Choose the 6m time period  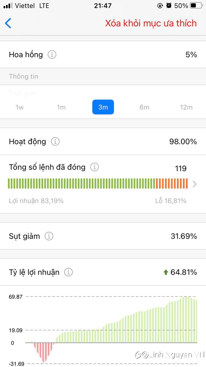(144, 107)
